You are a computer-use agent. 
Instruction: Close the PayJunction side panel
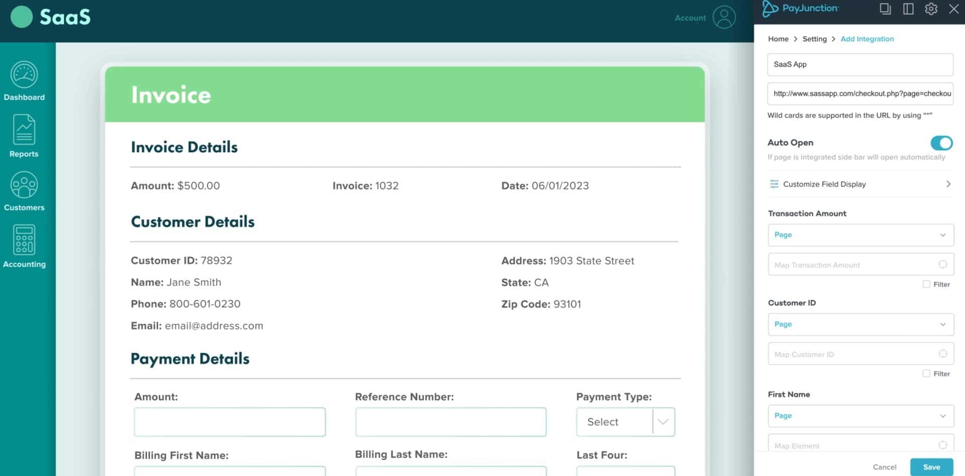(x=953, y=9)
